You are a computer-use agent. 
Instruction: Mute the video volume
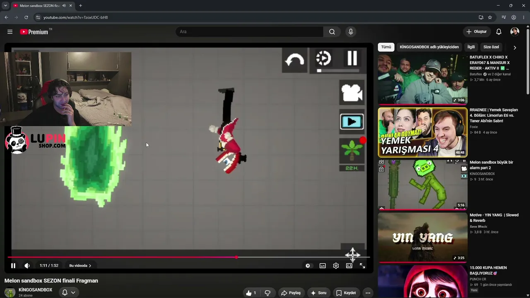pos(27,266)
